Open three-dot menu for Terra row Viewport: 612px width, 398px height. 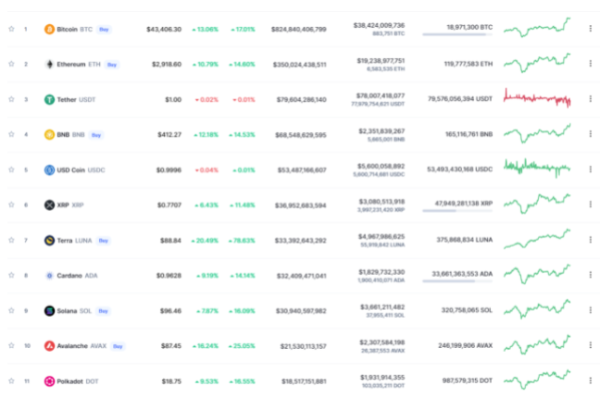pyautogui.click(x=590, y=240)
